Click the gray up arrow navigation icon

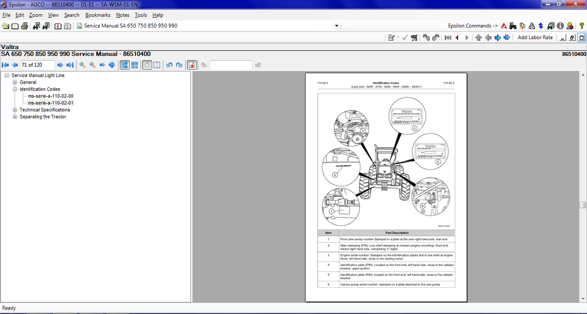click(479, 38)
